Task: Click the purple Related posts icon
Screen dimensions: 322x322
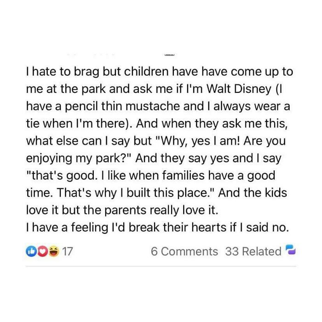Action: (x=290, y=250)
